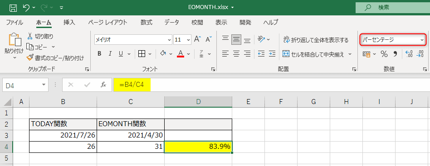430x166 pixels.
Task: Click セルを結合して中央揃え merge button
Action: pos(313,54)
